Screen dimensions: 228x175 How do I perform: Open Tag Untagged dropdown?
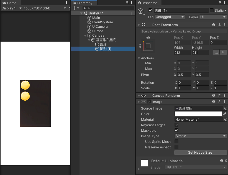170,17
